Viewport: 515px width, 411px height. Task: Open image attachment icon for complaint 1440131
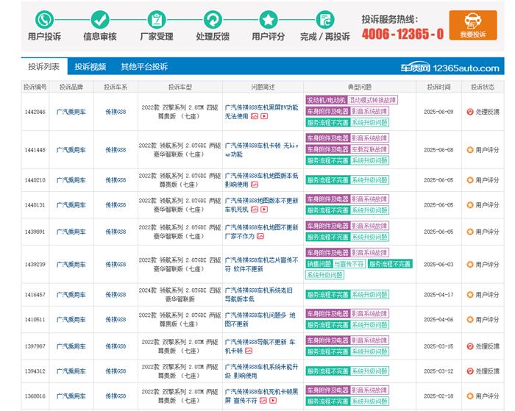click(255, 210)
